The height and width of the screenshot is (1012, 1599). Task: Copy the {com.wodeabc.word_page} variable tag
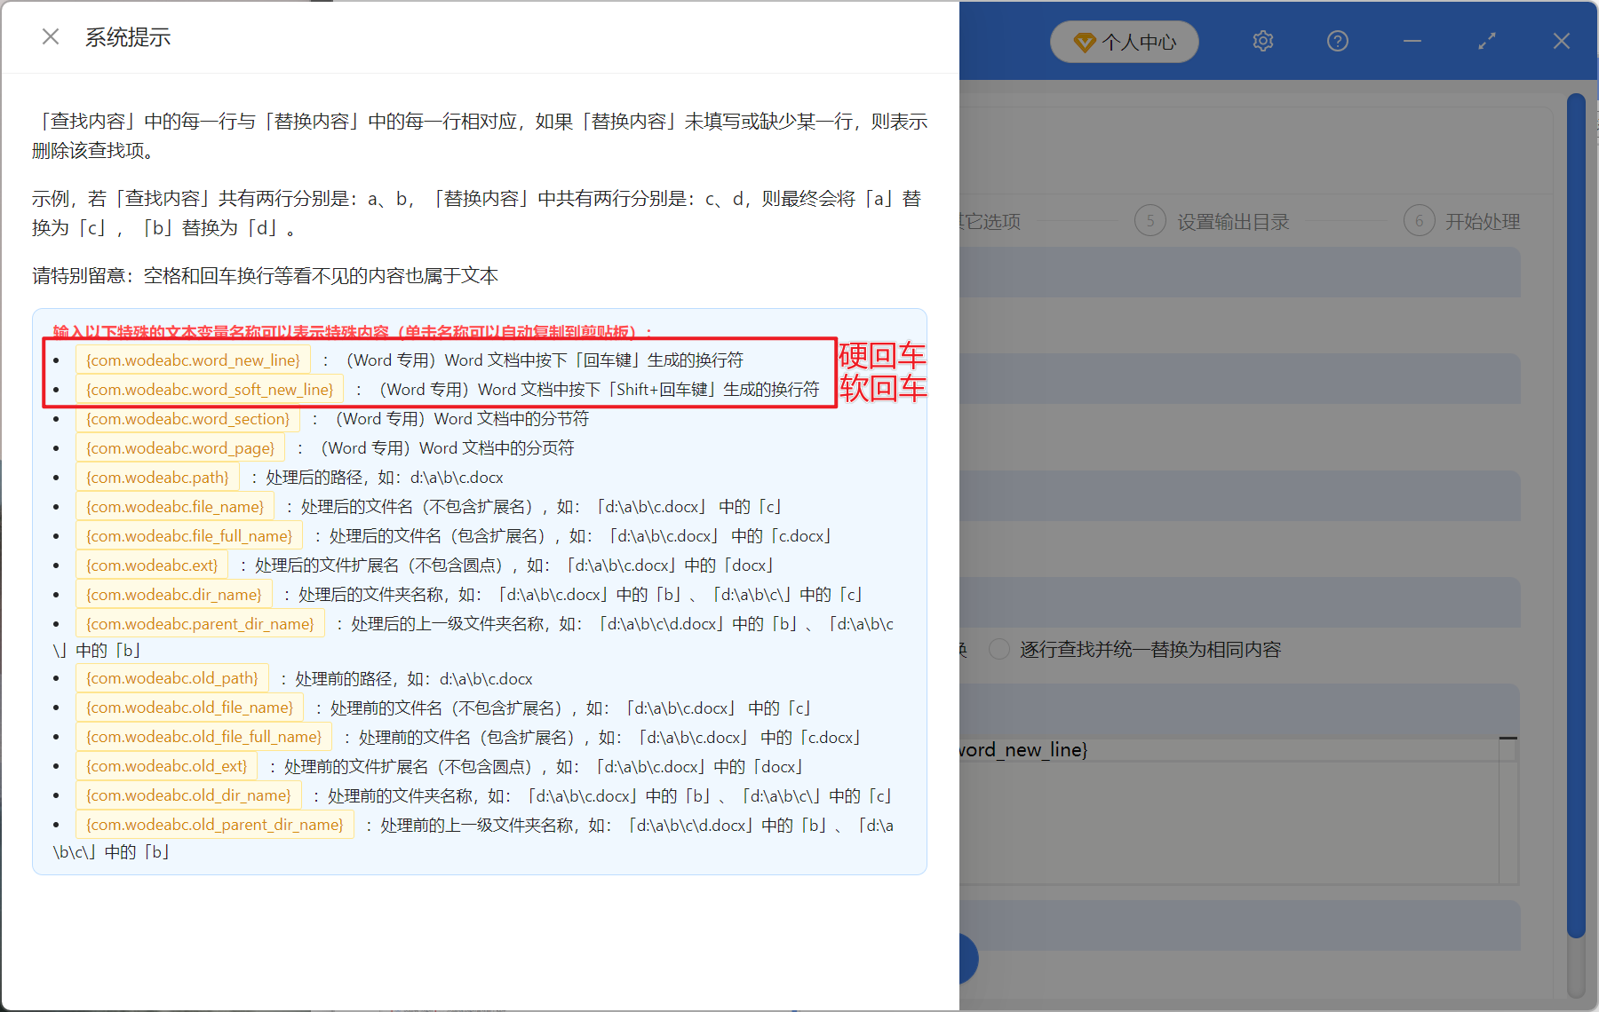click(180, 447)
